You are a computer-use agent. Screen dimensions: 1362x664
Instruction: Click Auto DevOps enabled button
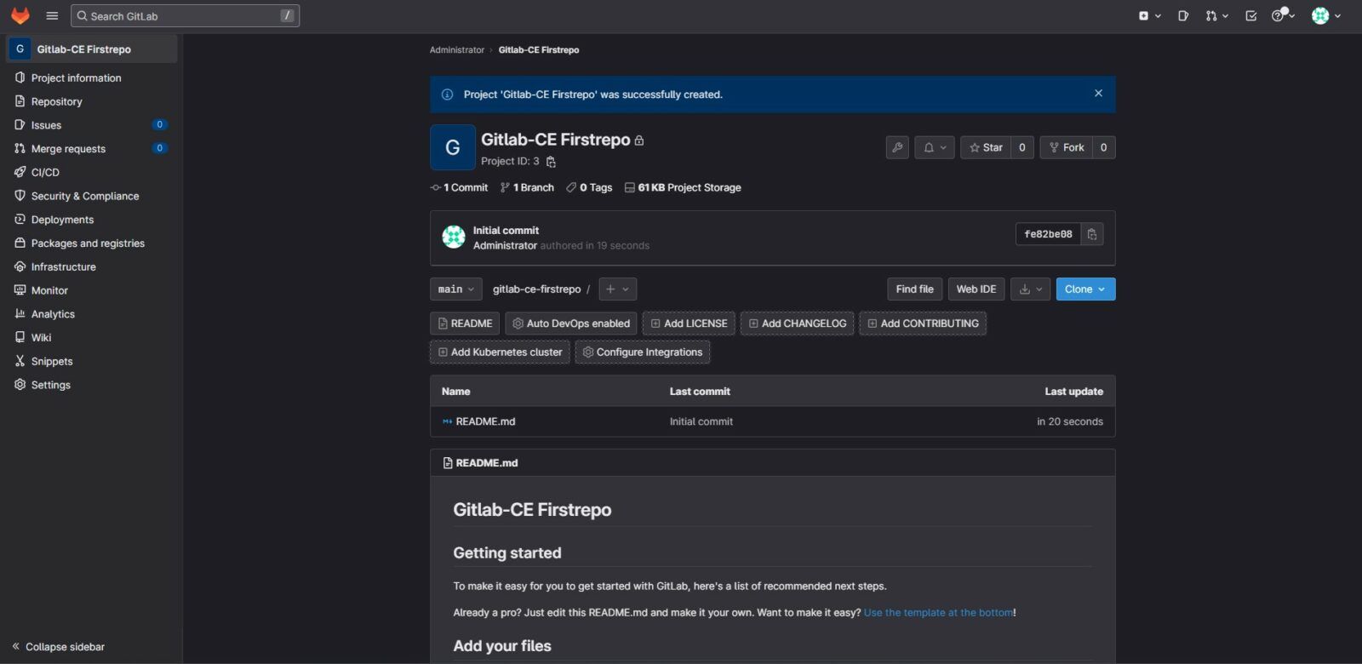[571, 323]
